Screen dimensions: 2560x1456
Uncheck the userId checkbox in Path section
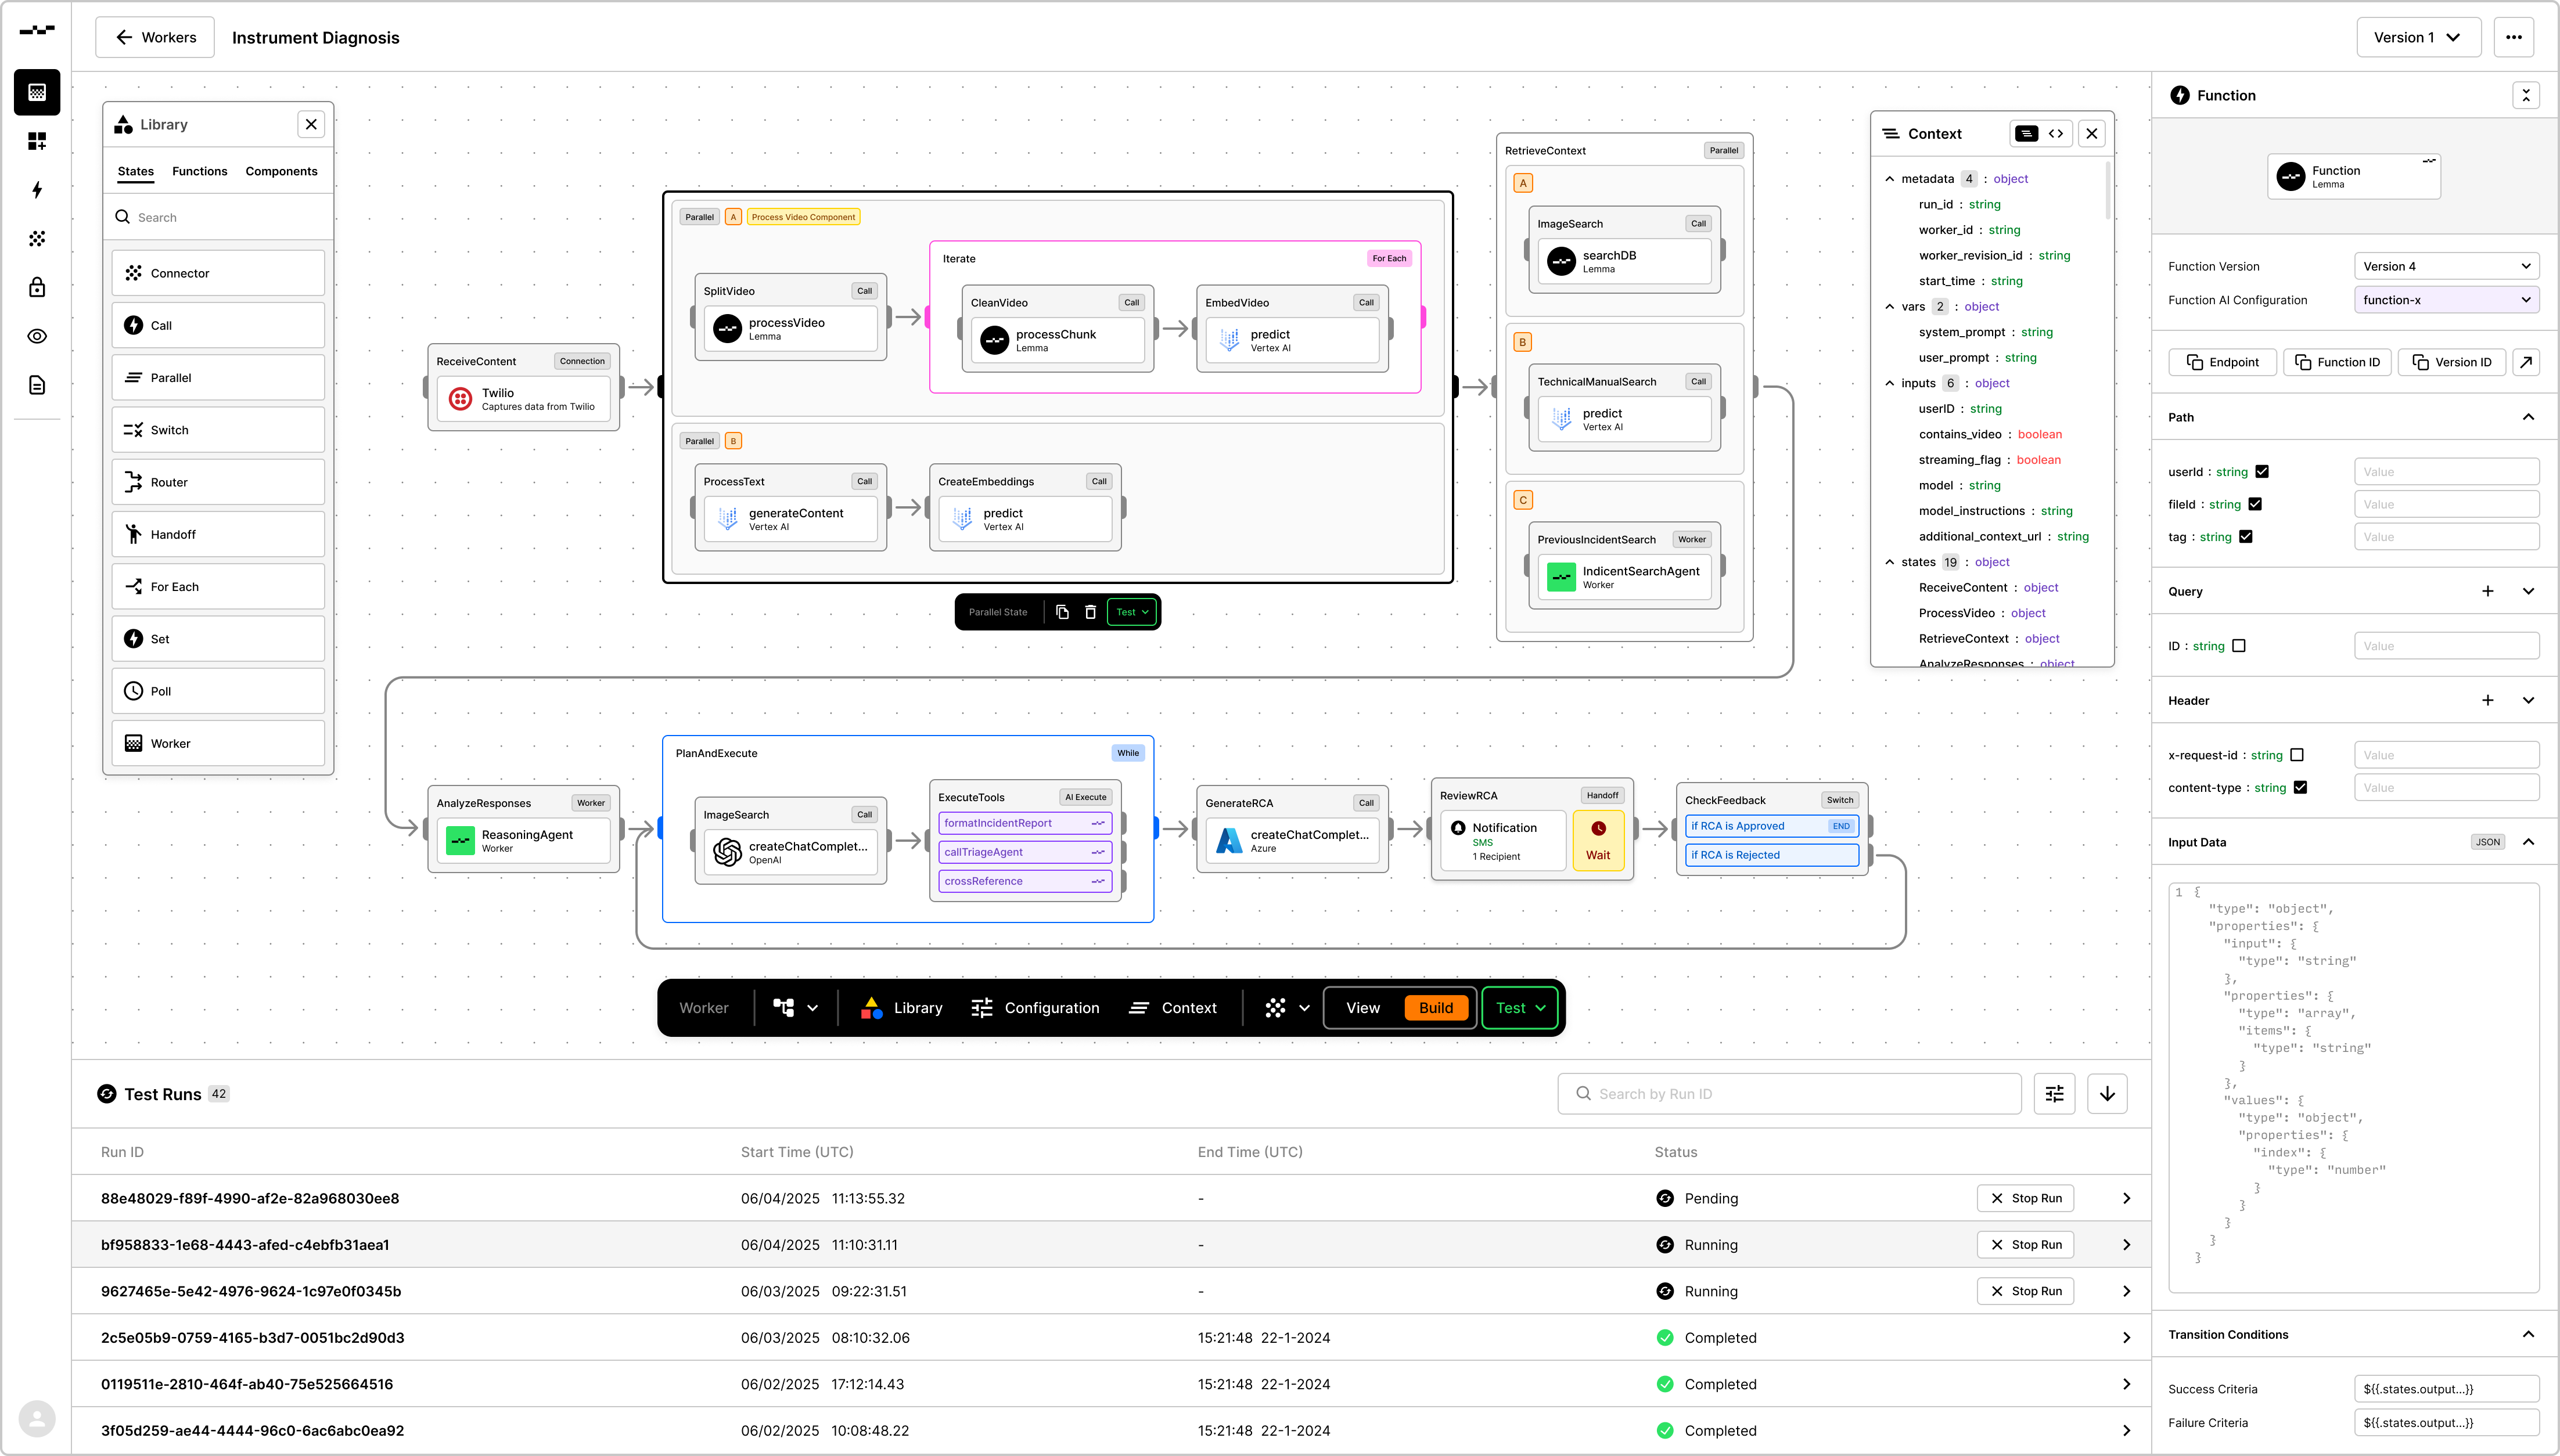point(2261,471)
